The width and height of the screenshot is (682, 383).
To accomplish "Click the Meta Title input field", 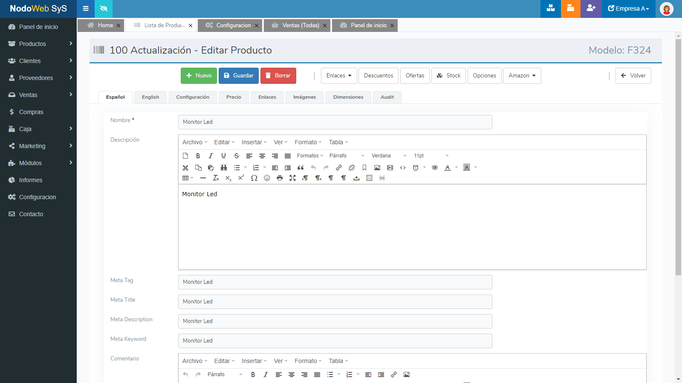I will [x=335, y=302].
